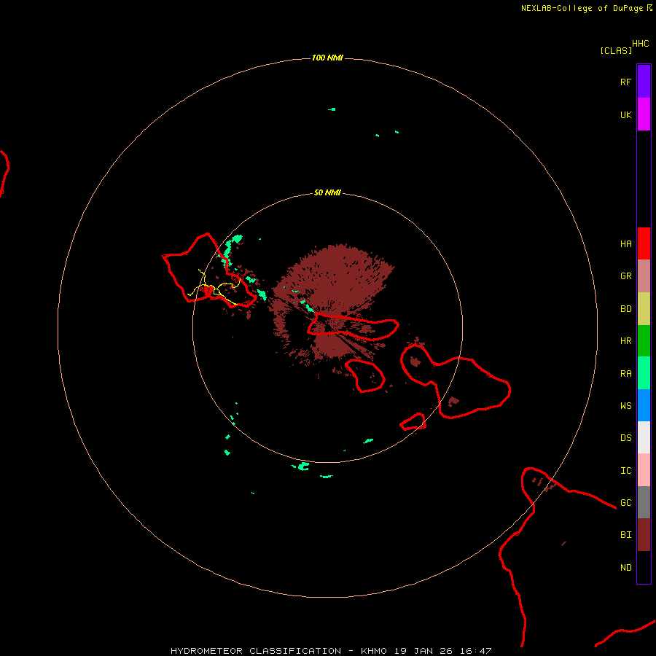Click the RF purple legend swatch
This screenshot has width=656, height=656.
(x=644, y=82)
